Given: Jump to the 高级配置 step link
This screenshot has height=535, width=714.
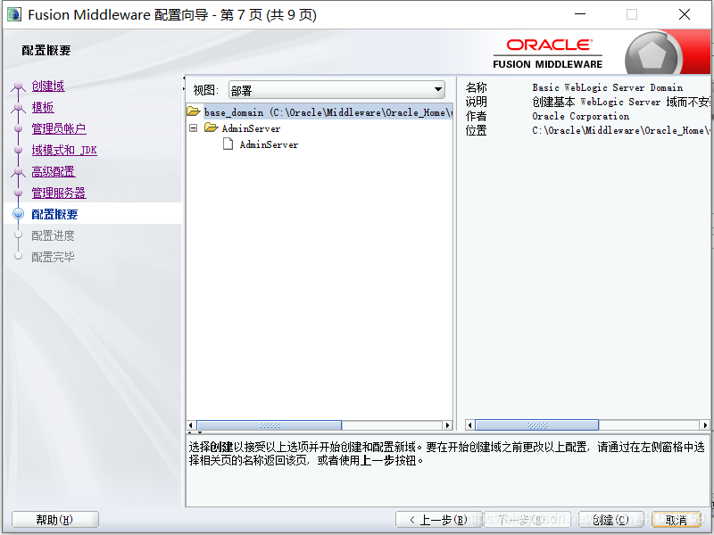Looking at the screenshot, I should point(54,171).
